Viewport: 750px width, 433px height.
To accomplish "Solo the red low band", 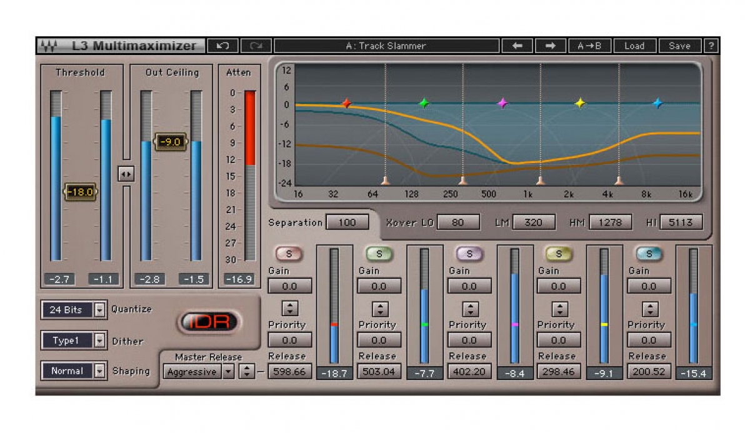I will (x=289, y=254).
